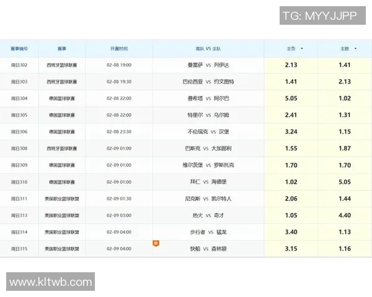The image size is (372, 297).
Task: Click away team name 快船
Action: pyautogui.click(x=195, y=249)
